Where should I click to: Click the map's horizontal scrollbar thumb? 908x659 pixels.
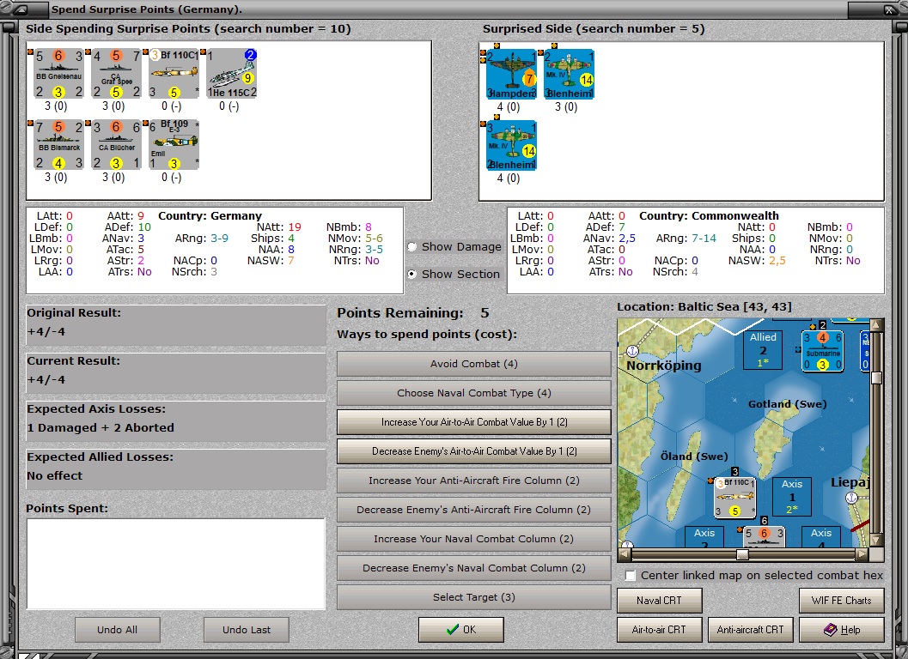(x=742, y=554)
